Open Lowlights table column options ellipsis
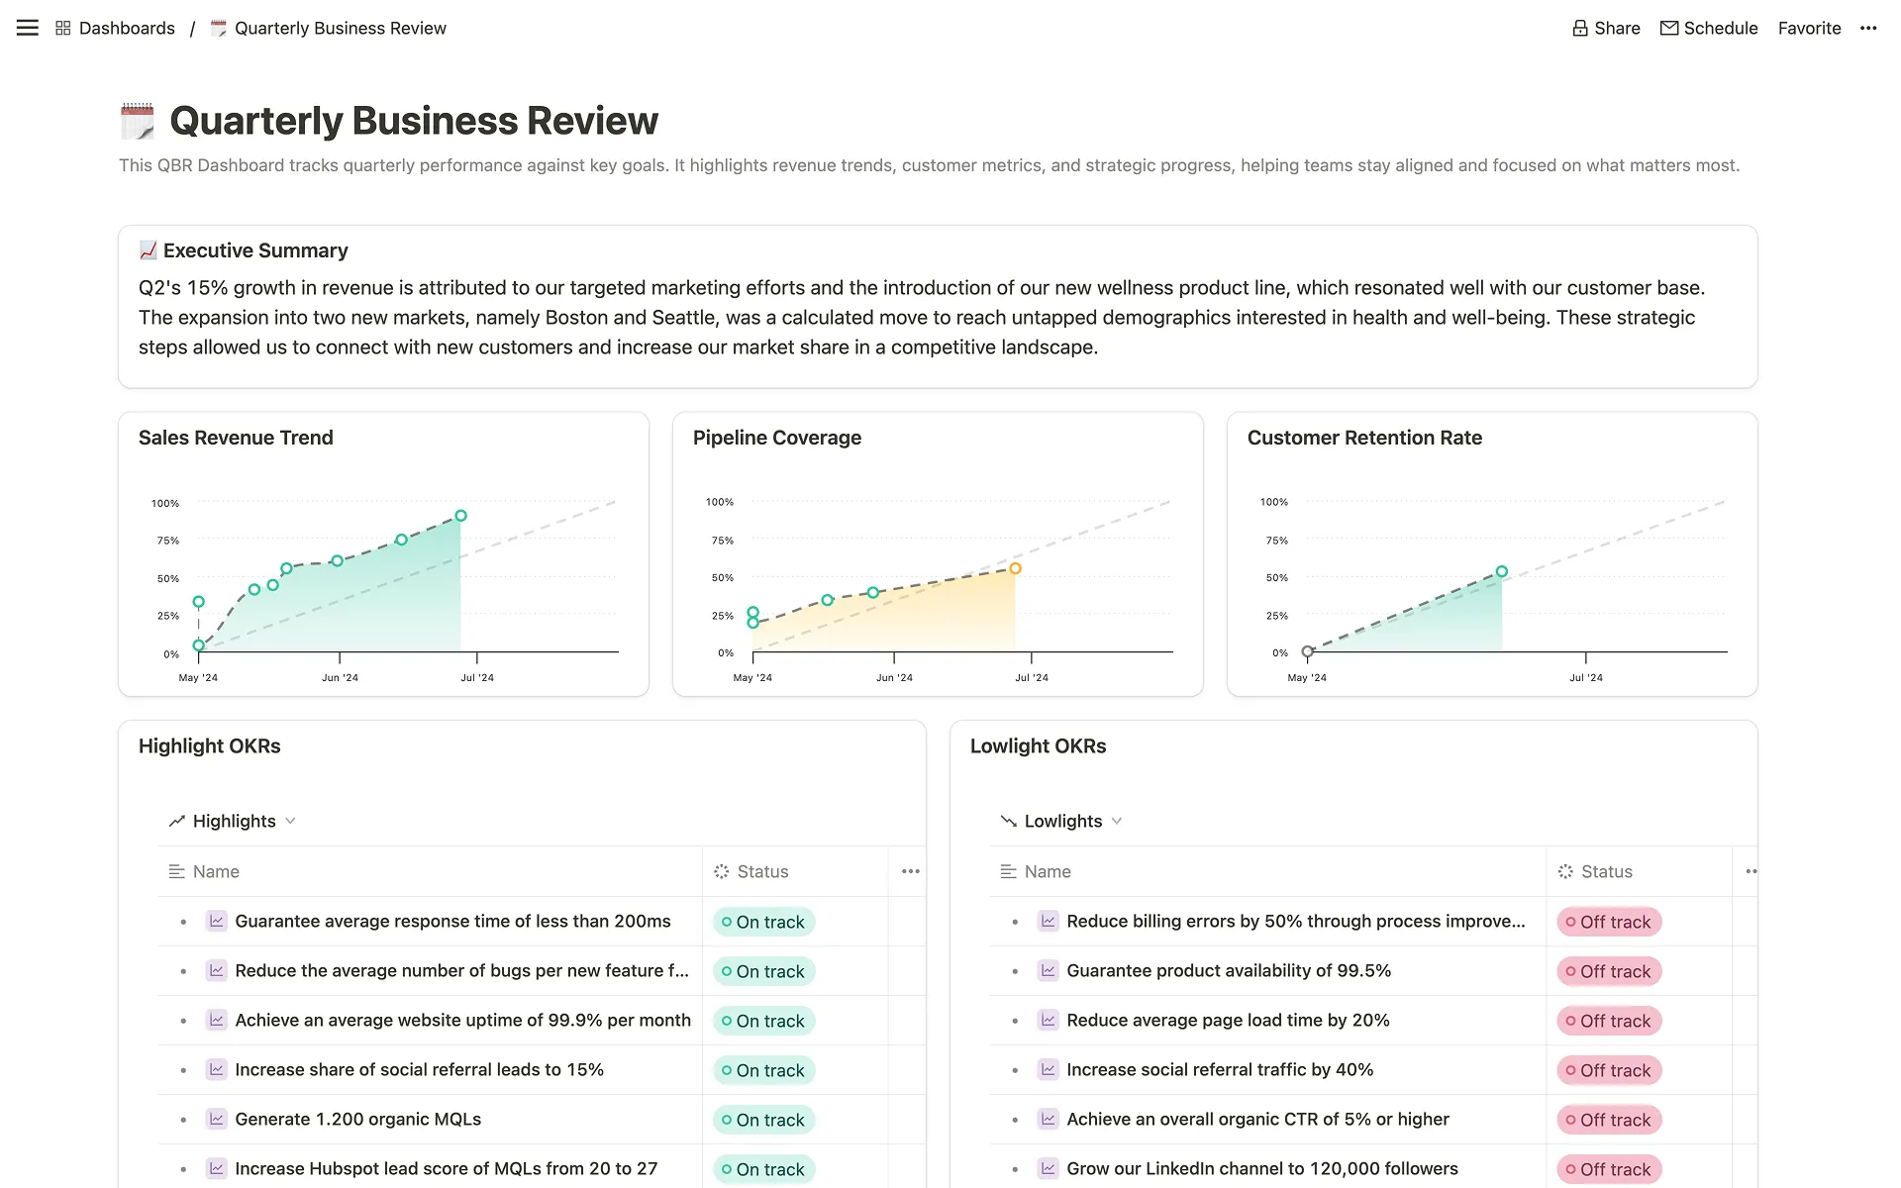The image size is (1901, 1188). [1751, 871]
